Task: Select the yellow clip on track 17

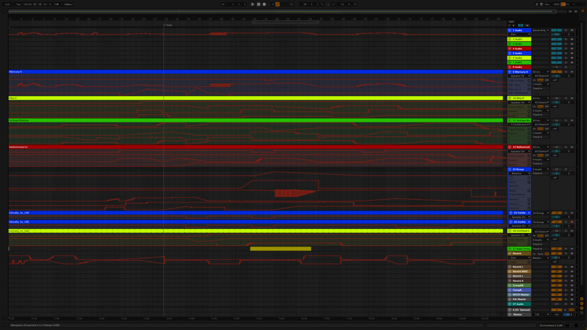Action: [x=280, y=249]
